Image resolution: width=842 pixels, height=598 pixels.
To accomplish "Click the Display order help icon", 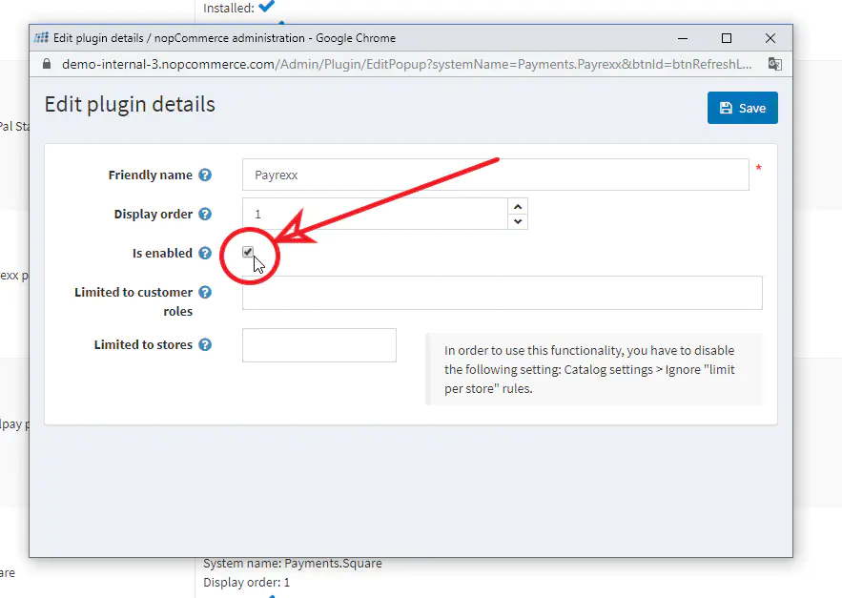I will [205, 215].
